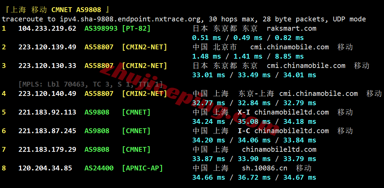
Task: Select hop 8 IP 120.204.34.85
Action: 45,168
